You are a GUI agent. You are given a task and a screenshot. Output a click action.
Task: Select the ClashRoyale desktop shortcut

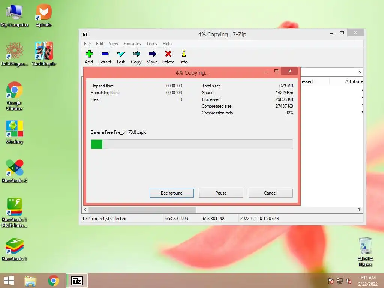pos(44,54)
